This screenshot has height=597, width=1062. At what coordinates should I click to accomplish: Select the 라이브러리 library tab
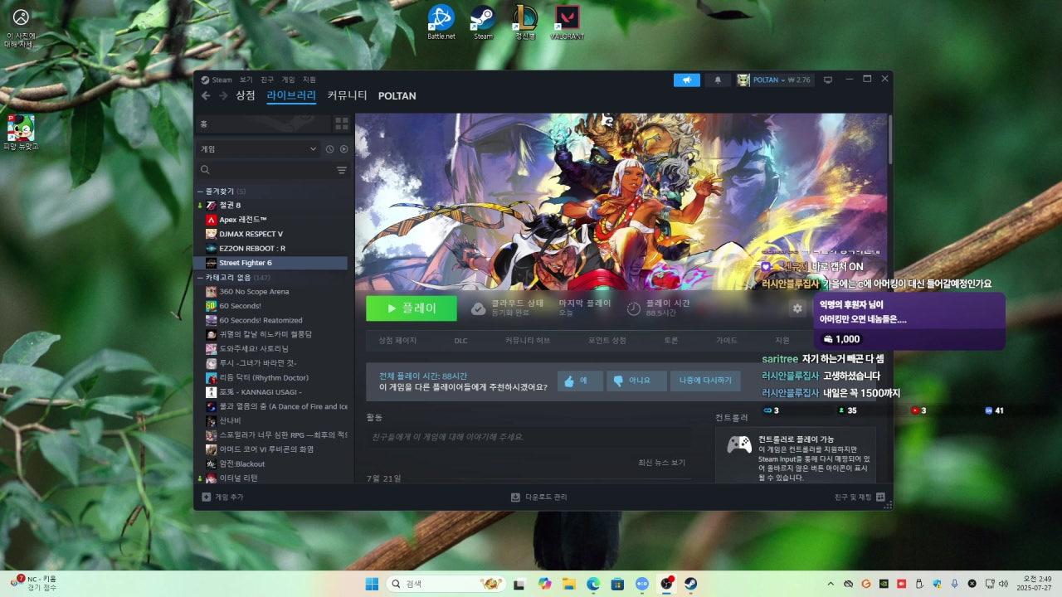point(291,95)
